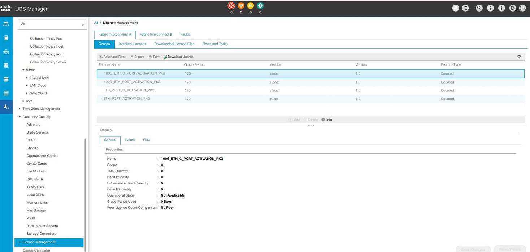Open the help question mark icon

[490, 8]
